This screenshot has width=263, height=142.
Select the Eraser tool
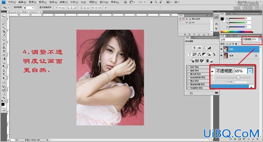[4, 55]
